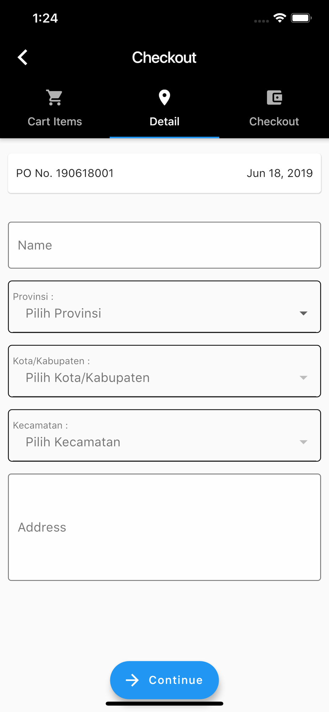329x712 pixels.
Task: Open the Provinsi dropdown arrow
Action: [303, 313]
